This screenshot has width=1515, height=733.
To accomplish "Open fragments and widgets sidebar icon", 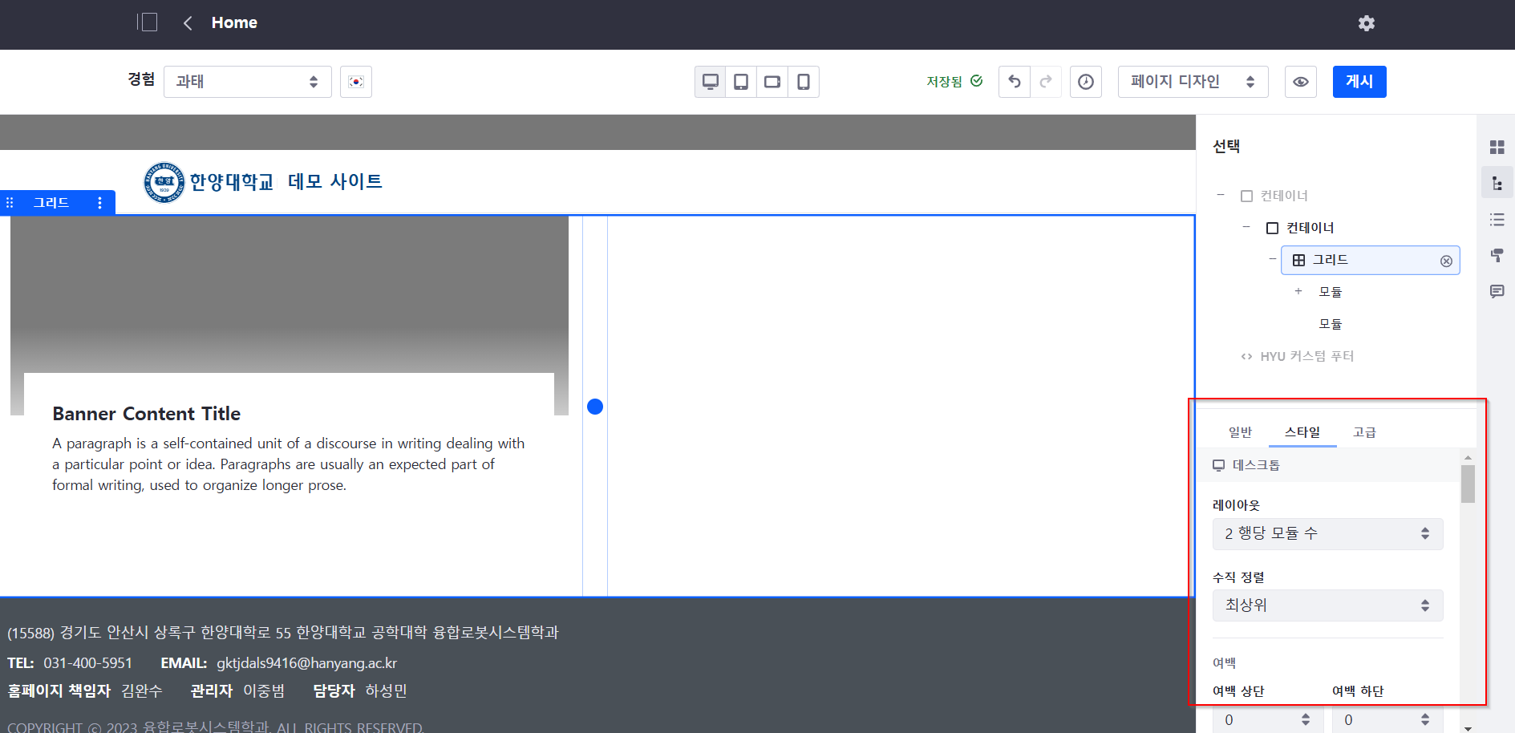I will (1497, 148).
